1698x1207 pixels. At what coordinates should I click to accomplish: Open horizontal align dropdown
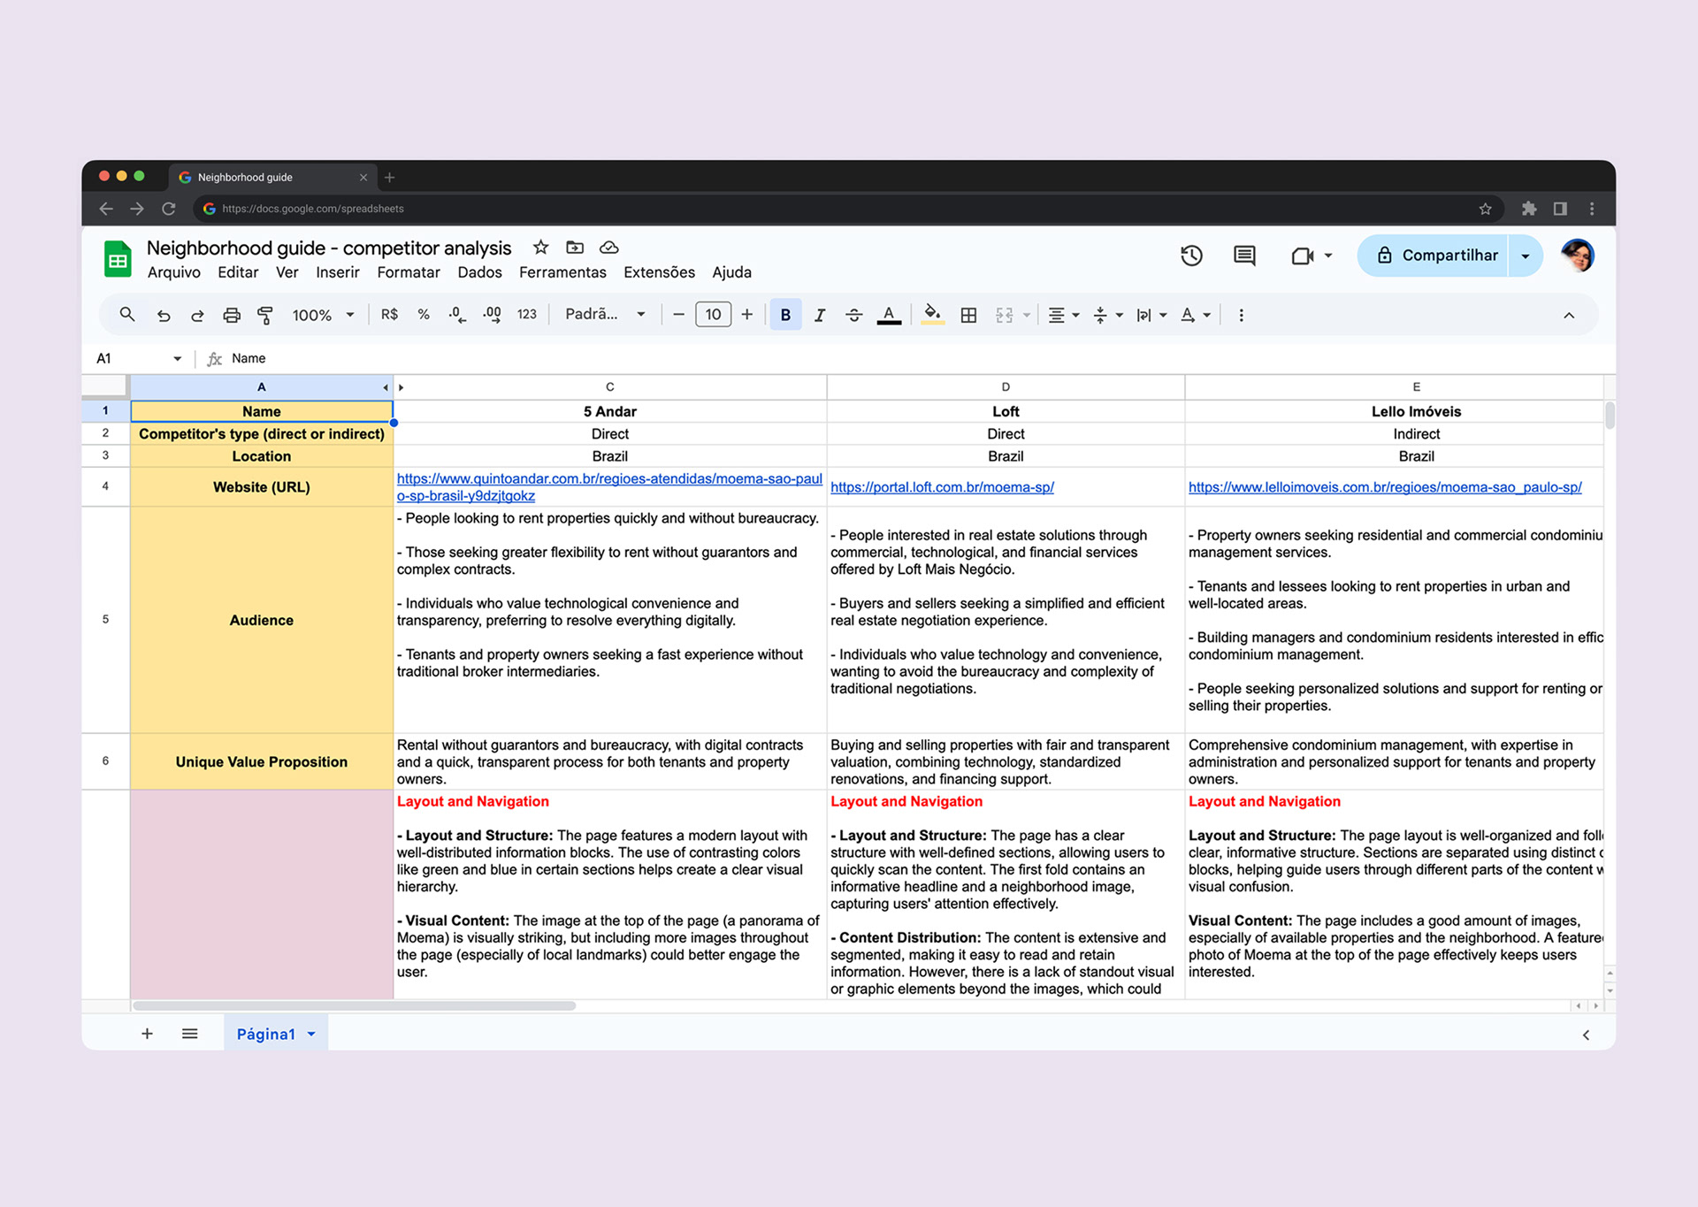coord(1064,315)
